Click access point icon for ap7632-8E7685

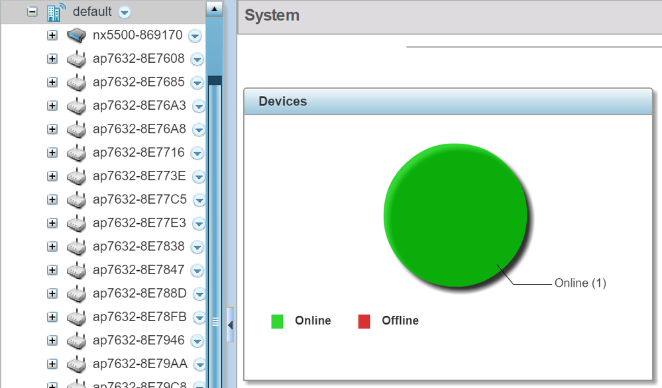click(x=76, y=83)
